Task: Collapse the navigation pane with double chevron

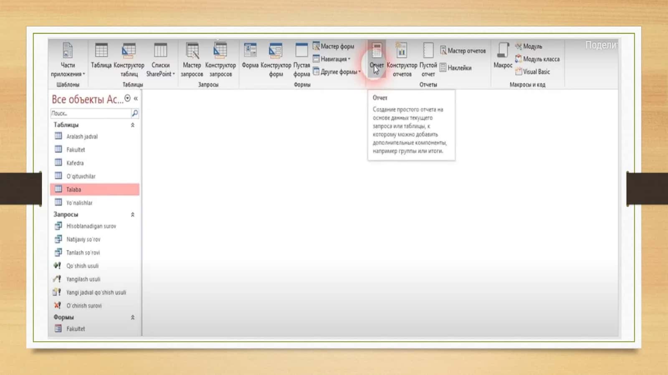Action: [x=136, y=99]
